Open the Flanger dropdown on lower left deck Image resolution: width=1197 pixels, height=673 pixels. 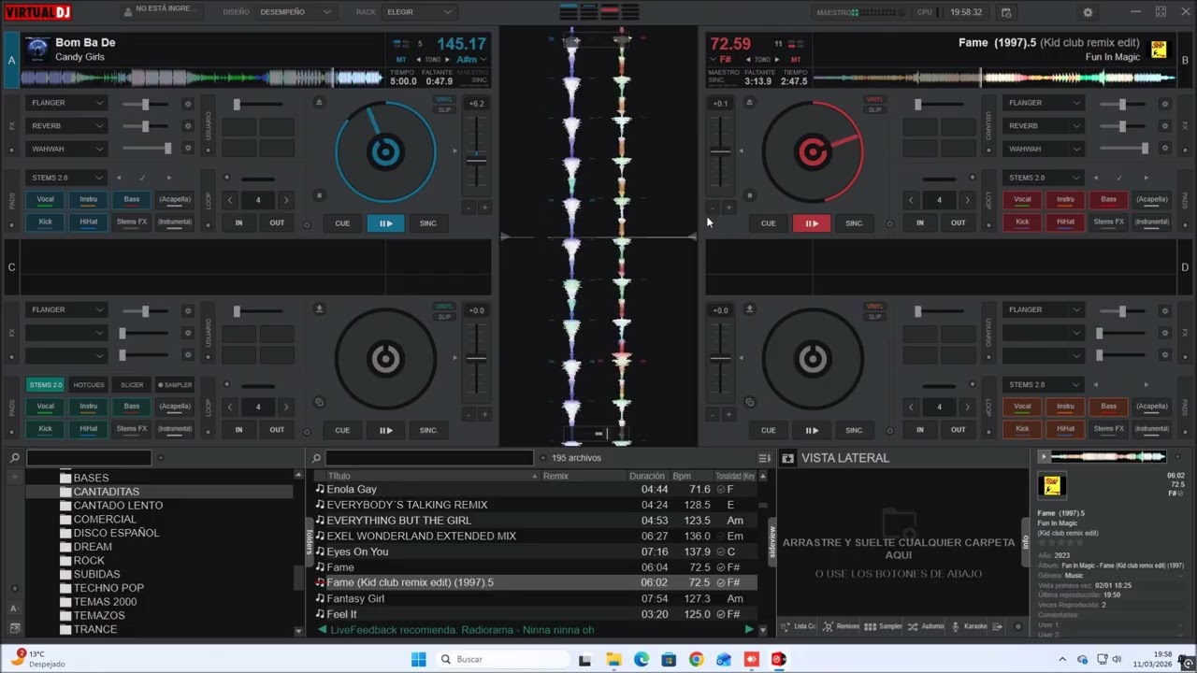[x=66, y=309]
